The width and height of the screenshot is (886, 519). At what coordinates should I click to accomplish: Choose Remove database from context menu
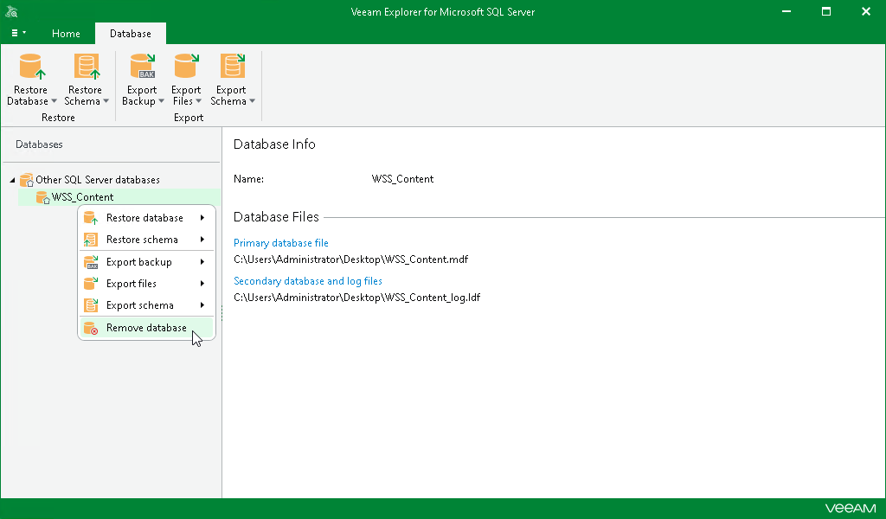tap(146, 328)
